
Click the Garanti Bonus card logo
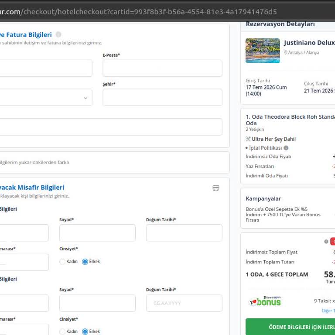coord(265,301)
